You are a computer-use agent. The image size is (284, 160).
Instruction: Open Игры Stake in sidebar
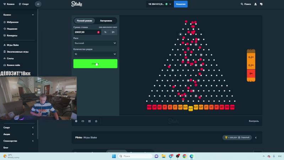[11, 45]
